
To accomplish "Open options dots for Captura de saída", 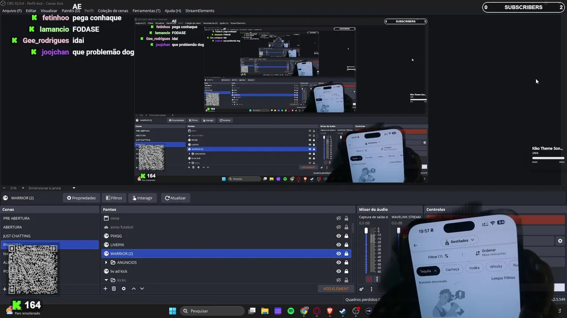I will tap(377, 279).
